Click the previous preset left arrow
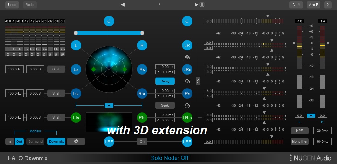The width and height of the screenshot is (337, 164). (x=123, y=5)
